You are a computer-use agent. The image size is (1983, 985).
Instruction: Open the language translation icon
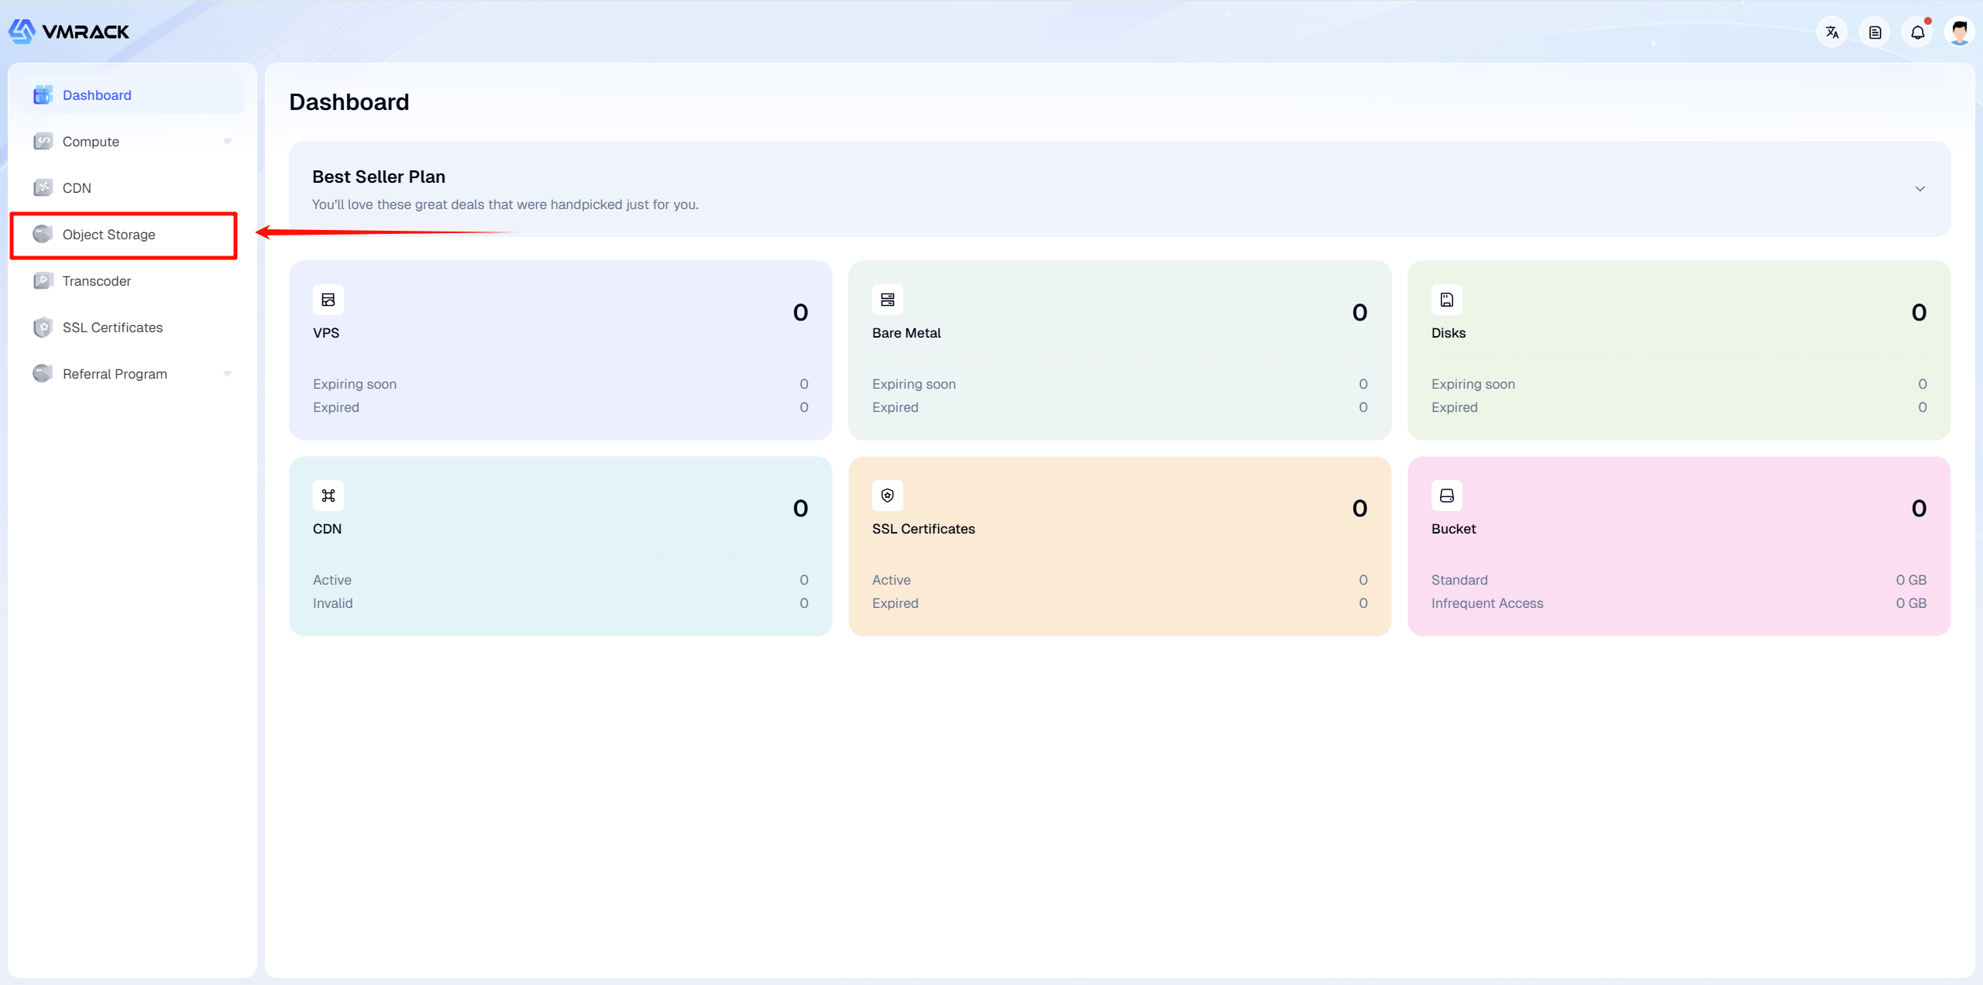pos(1832,33)
